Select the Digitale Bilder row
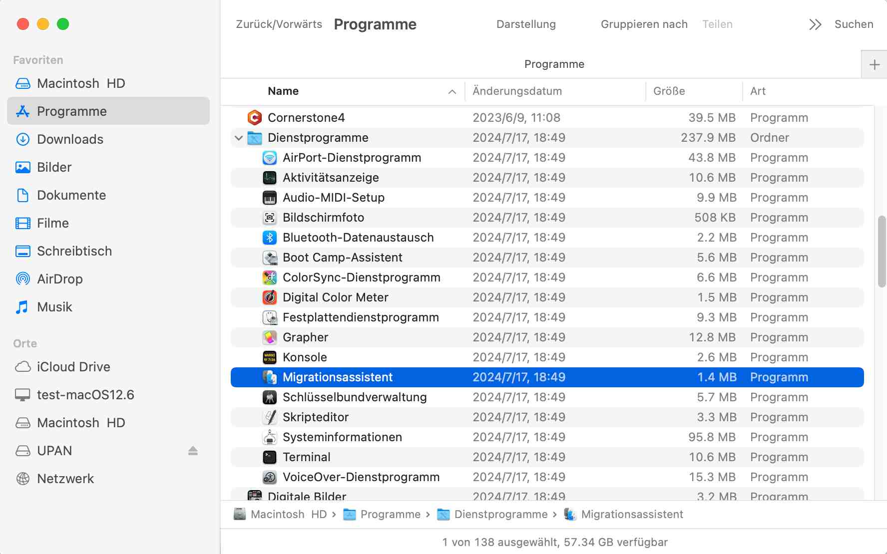The image size is (887, 554). click(x=547, y=495)
